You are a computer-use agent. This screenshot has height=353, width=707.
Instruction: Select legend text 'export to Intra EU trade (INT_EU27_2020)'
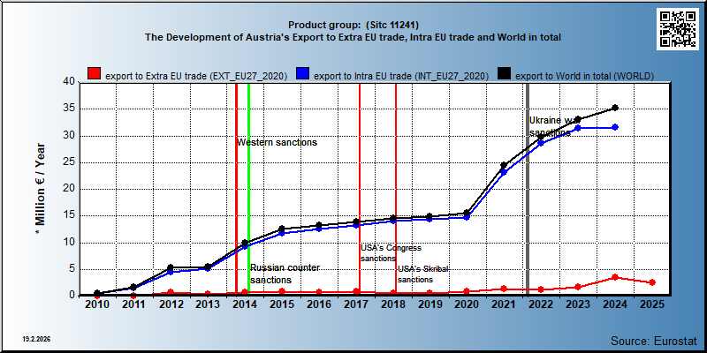[401, 76]
